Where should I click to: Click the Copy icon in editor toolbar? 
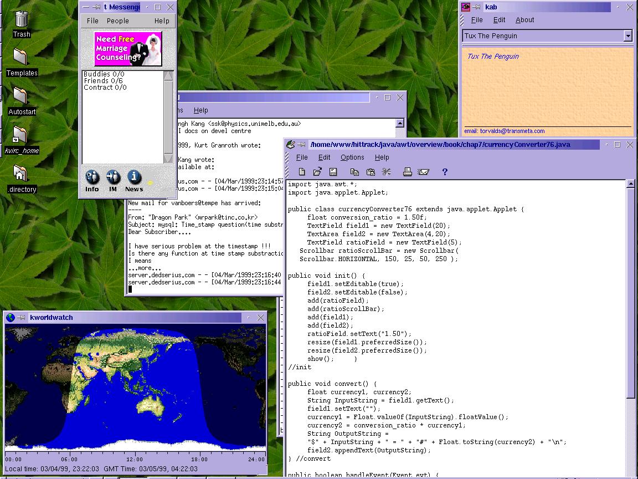(x=354, y=172)
